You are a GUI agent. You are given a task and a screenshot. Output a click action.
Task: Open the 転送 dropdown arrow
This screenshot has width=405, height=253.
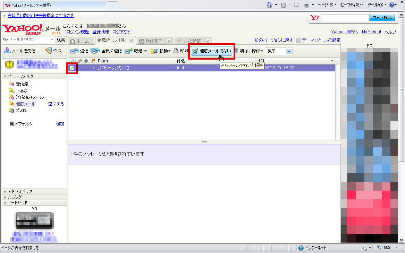(146, 51)
